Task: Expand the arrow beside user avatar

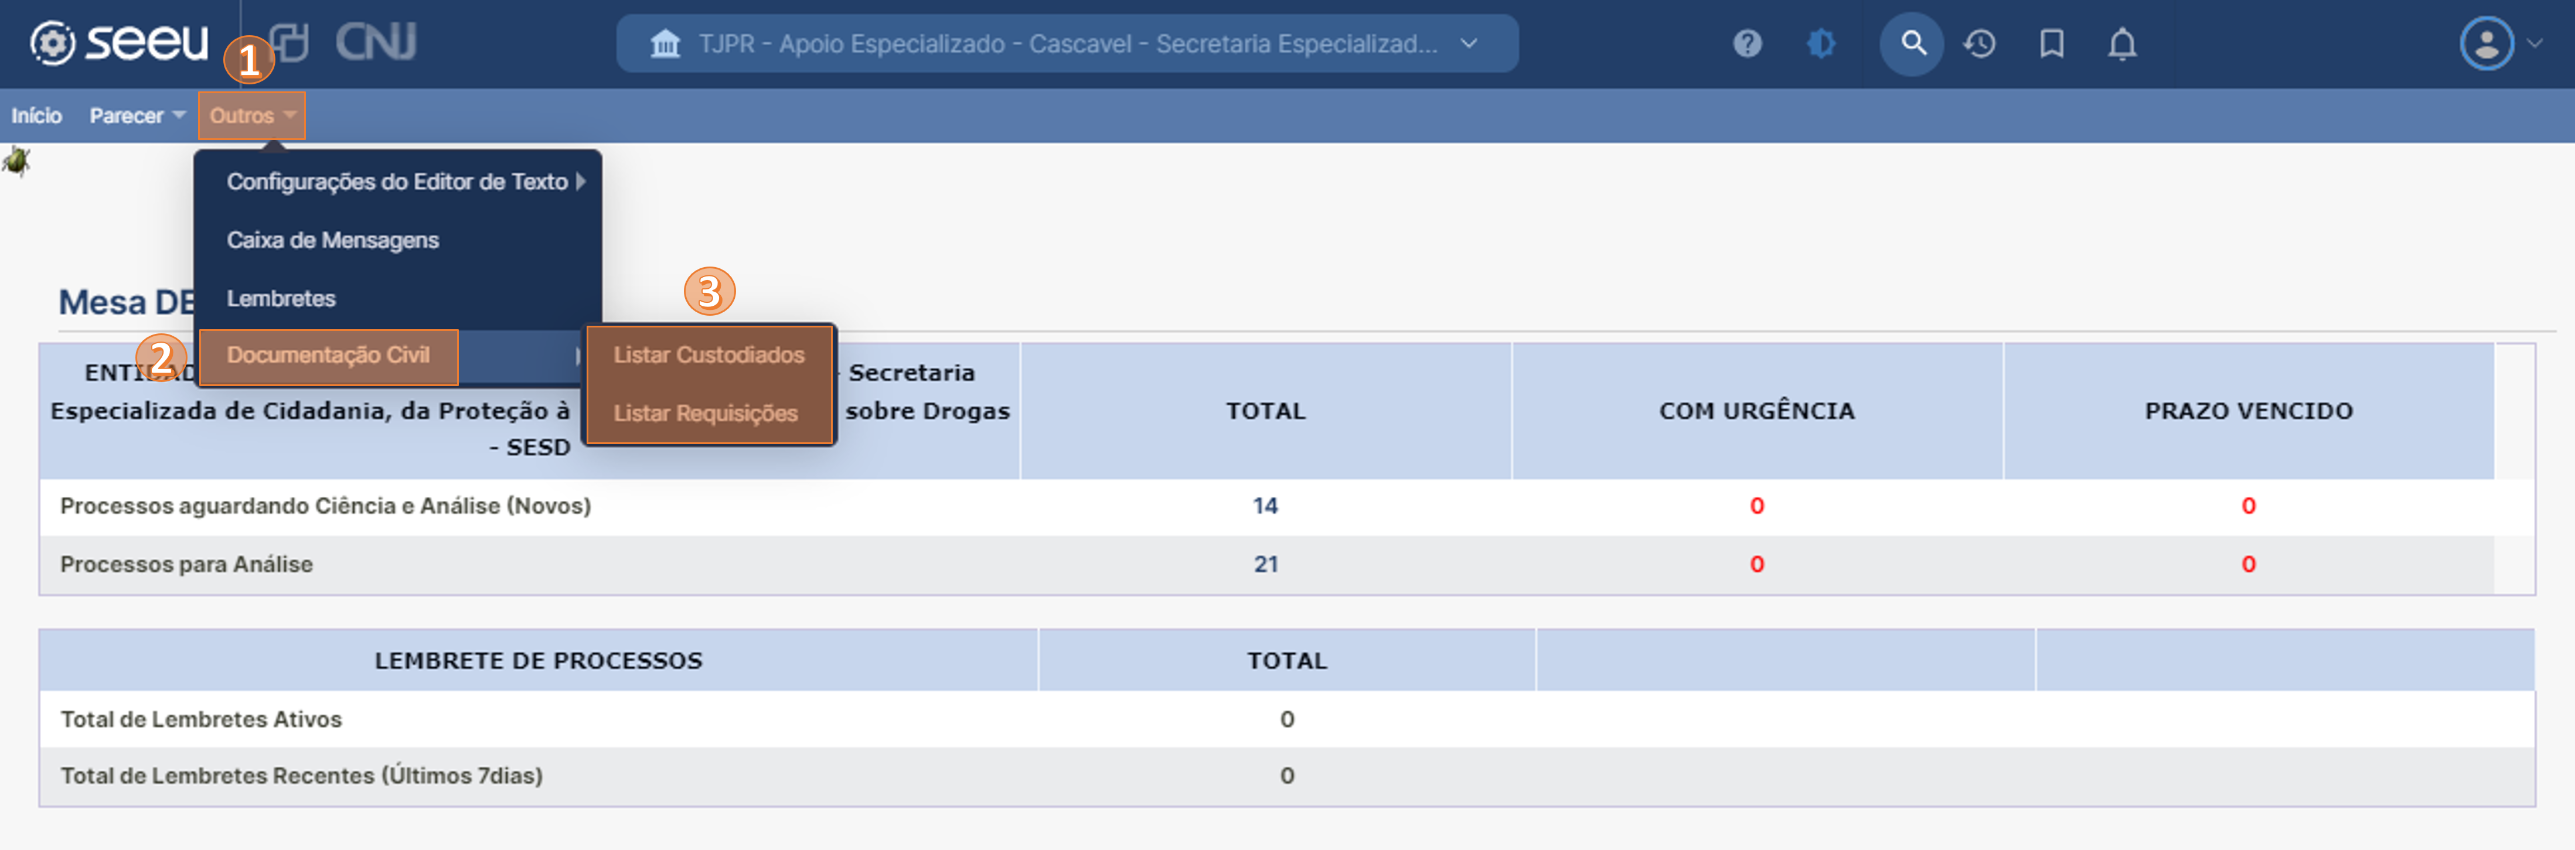Action: tap(2534, 44)
